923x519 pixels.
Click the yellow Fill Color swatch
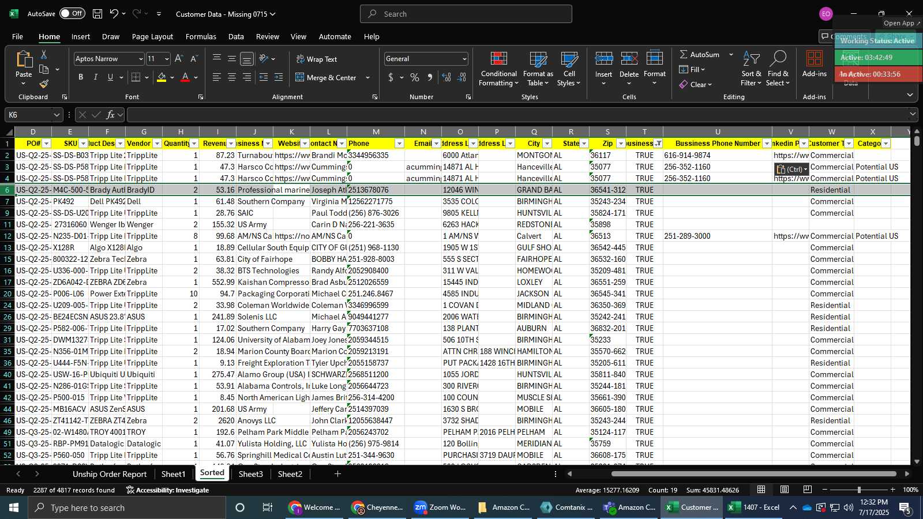(x=162, y=77)
